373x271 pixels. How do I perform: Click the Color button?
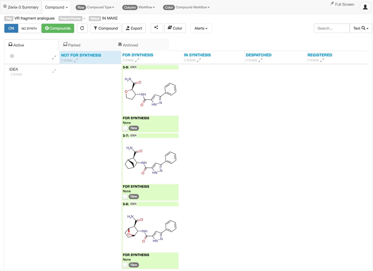(x=175, y=28)
